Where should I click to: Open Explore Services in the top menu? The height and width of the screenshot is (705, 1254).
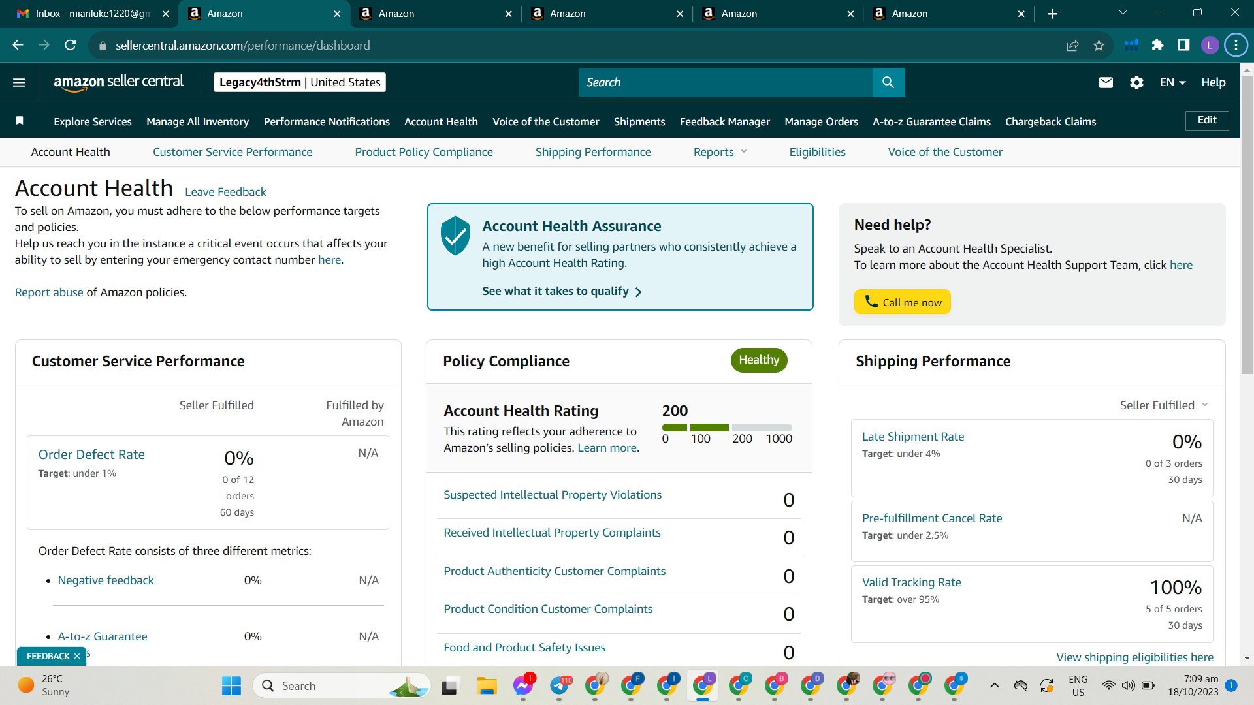click(x=93, y=121)
